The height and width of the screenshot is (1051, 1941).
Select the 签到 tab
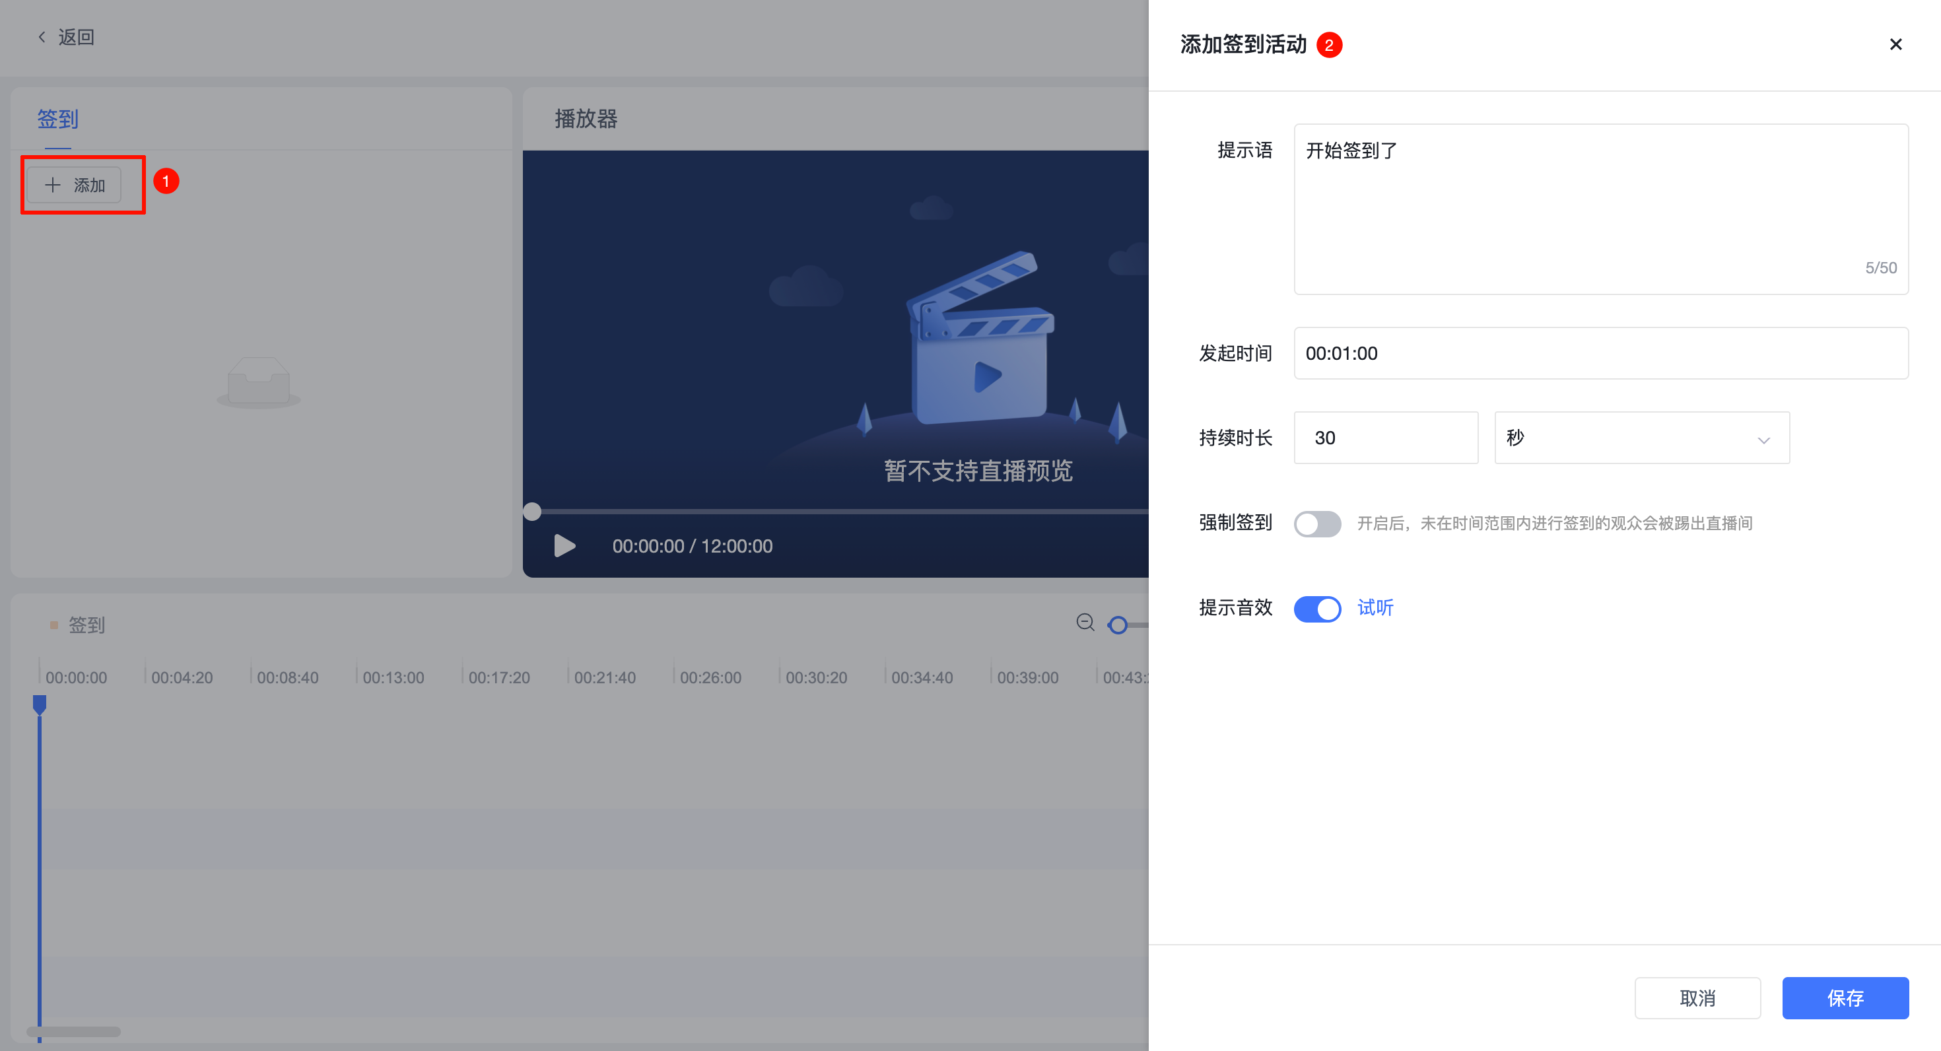click(x=58, y=118)
